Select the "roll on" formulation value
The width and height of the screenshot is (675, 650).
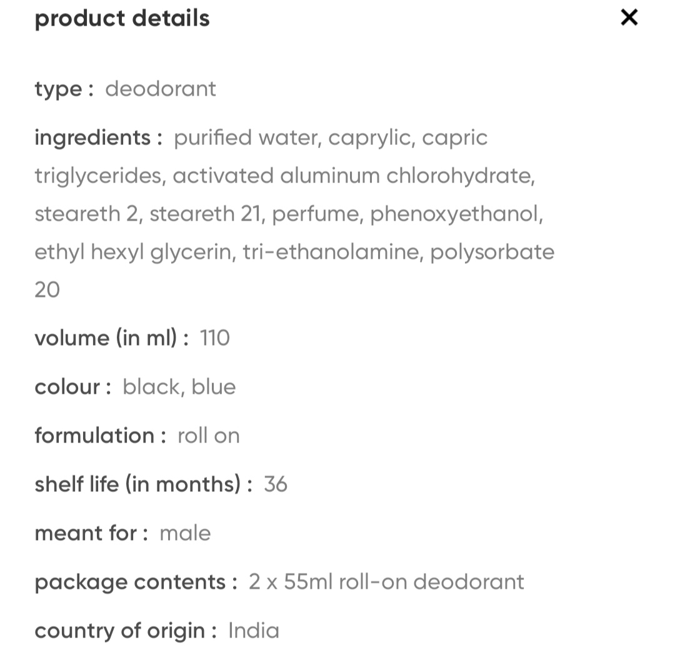coord(209,436)
